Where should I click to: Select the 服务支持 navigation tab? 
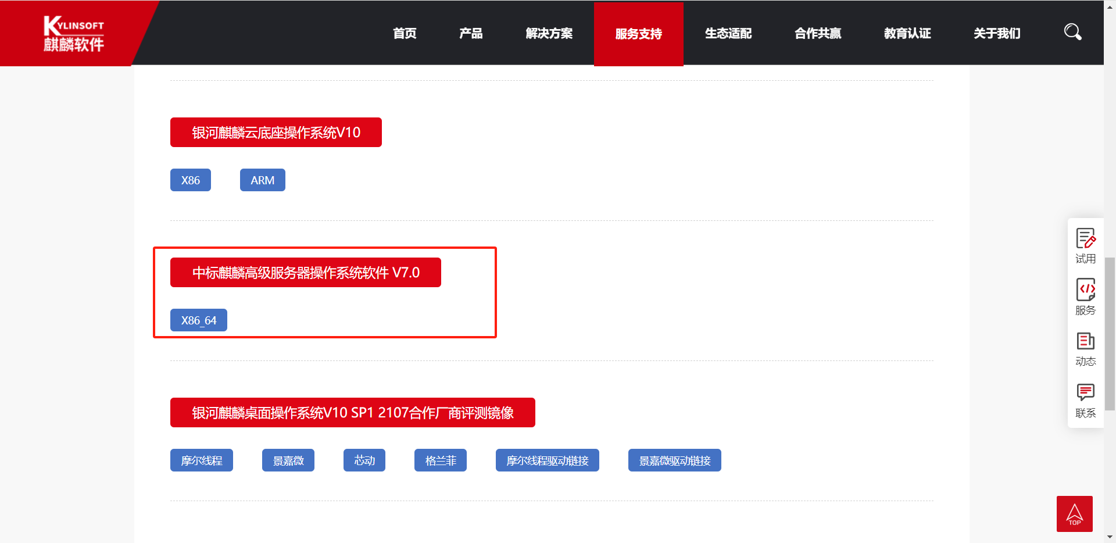point(639,34)
